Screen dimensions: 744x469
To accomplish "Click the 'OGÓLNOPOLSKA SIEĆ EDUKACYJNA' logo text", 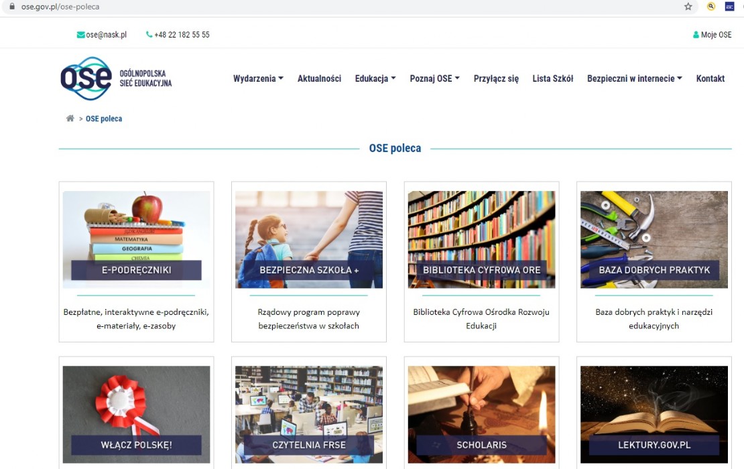I will (145, 78).
